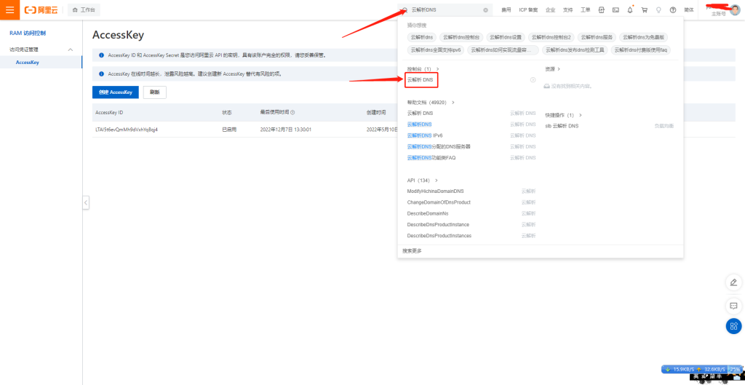Open the chat message floating icon

tap(733, 305)
